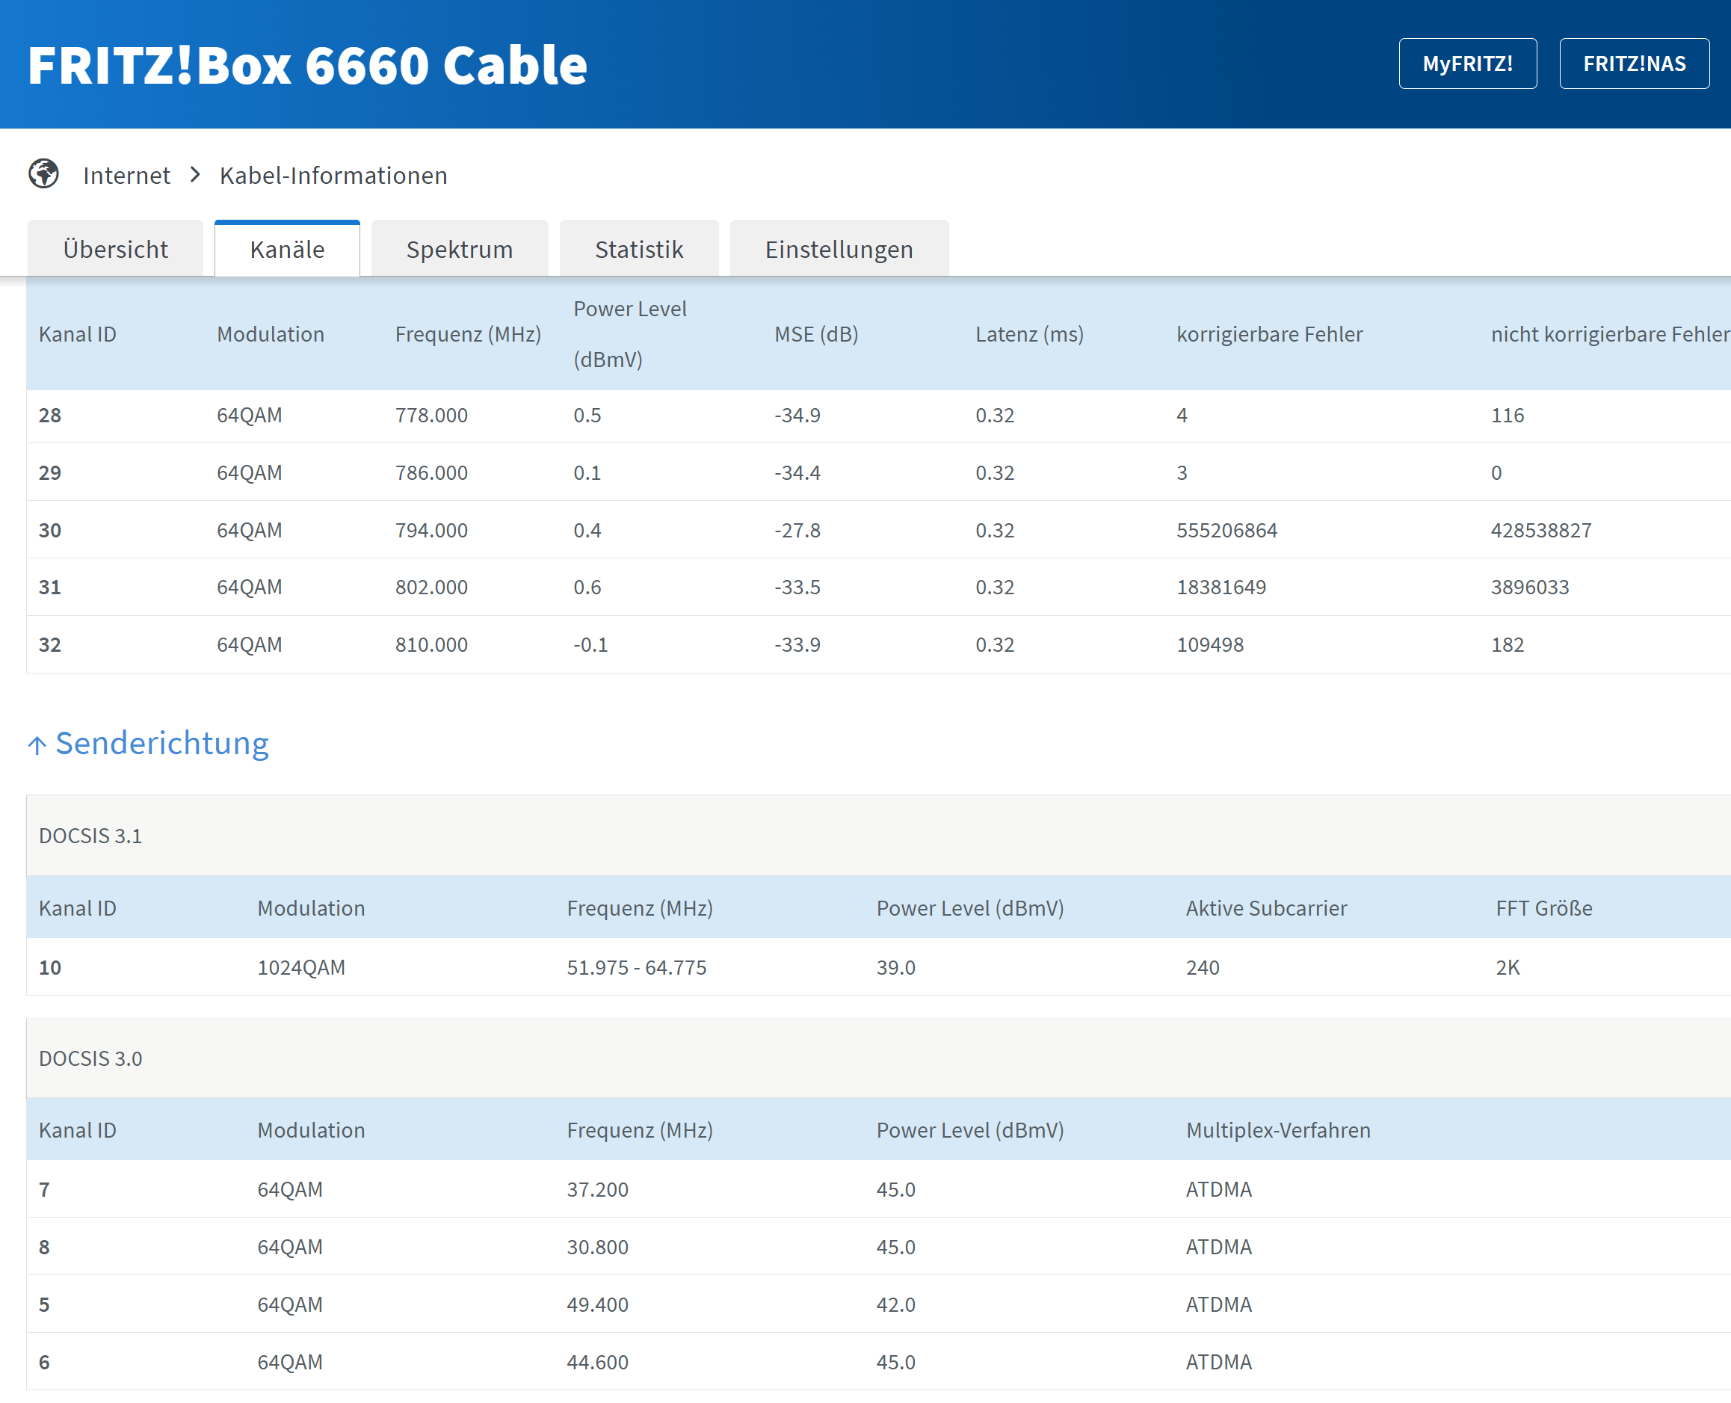Open the Einstellungen tab
This screenshot has height=1403, width=1731.
click(839, 249)
